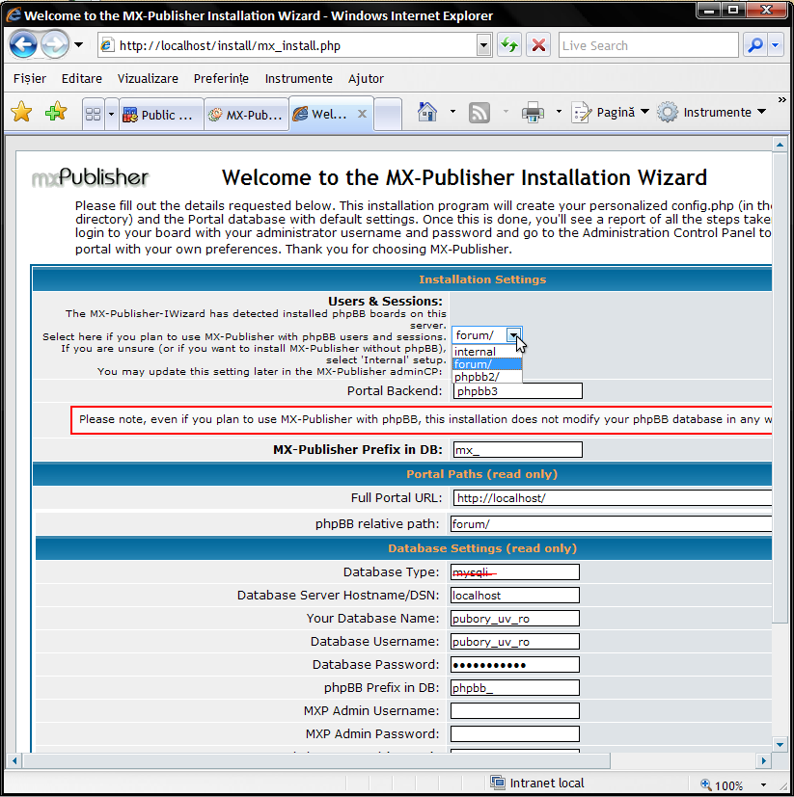Screen dimensions: 794x797
Task: Click the Refresh page icon
Action: 509,45
